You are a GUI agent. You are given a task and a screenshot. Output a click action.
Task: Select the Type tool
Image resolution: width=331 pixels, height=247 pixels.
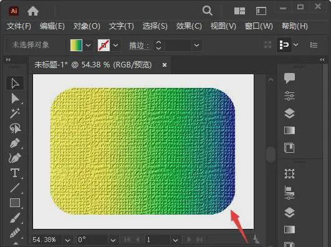pos(15,173)
